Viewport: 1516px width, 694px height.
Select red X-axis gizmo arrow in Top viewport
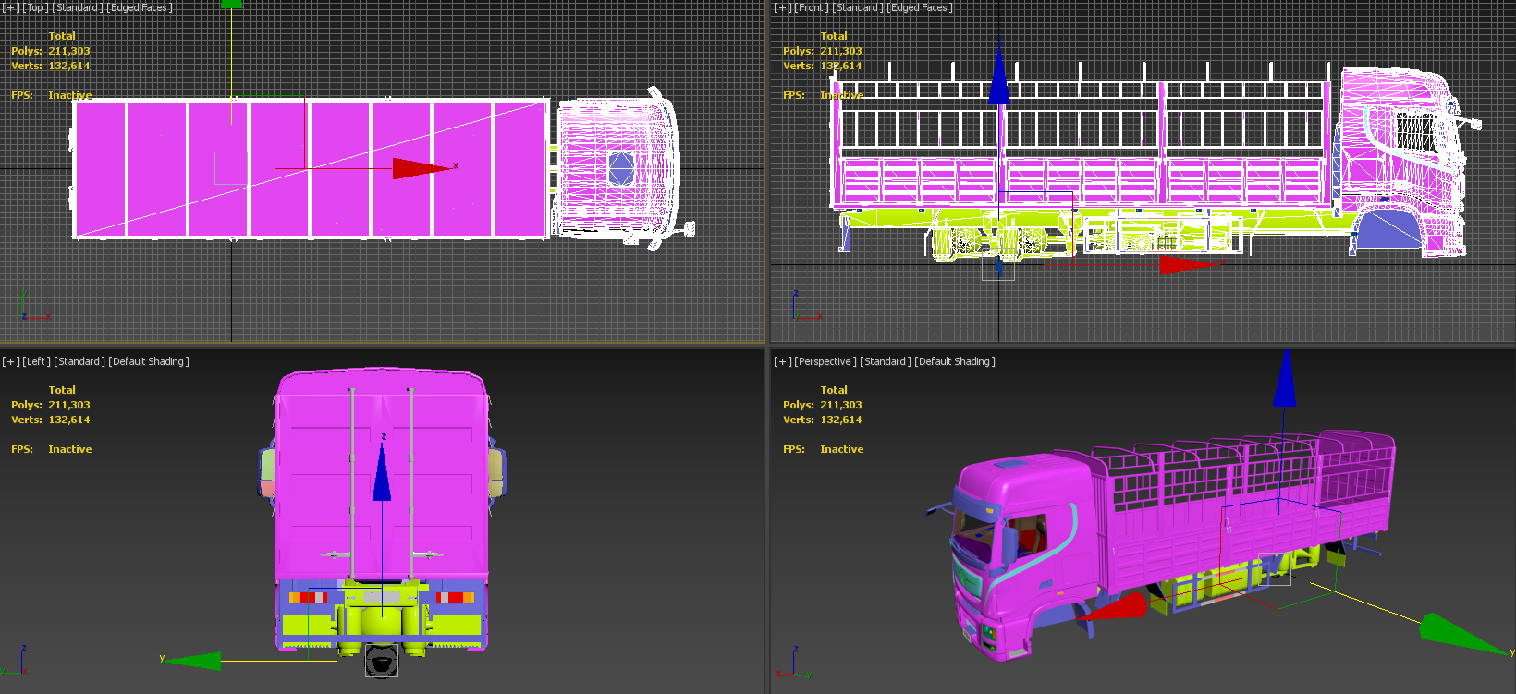[x=422, y=168]
